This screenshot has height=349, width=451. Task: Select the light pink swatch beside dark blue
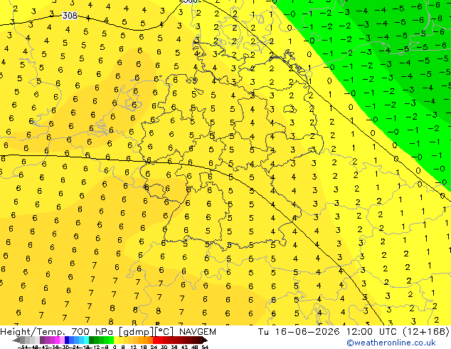pyautogui.click(x=62, y=340)
